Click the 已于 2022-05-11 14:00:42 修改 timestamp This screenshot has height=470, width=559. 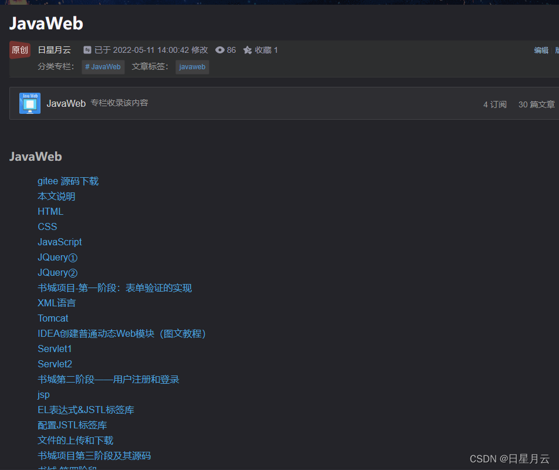tap(151, 50)
